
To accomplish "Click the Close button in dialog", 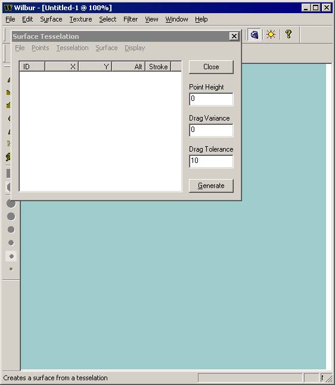I will click(x=211, y=67).
